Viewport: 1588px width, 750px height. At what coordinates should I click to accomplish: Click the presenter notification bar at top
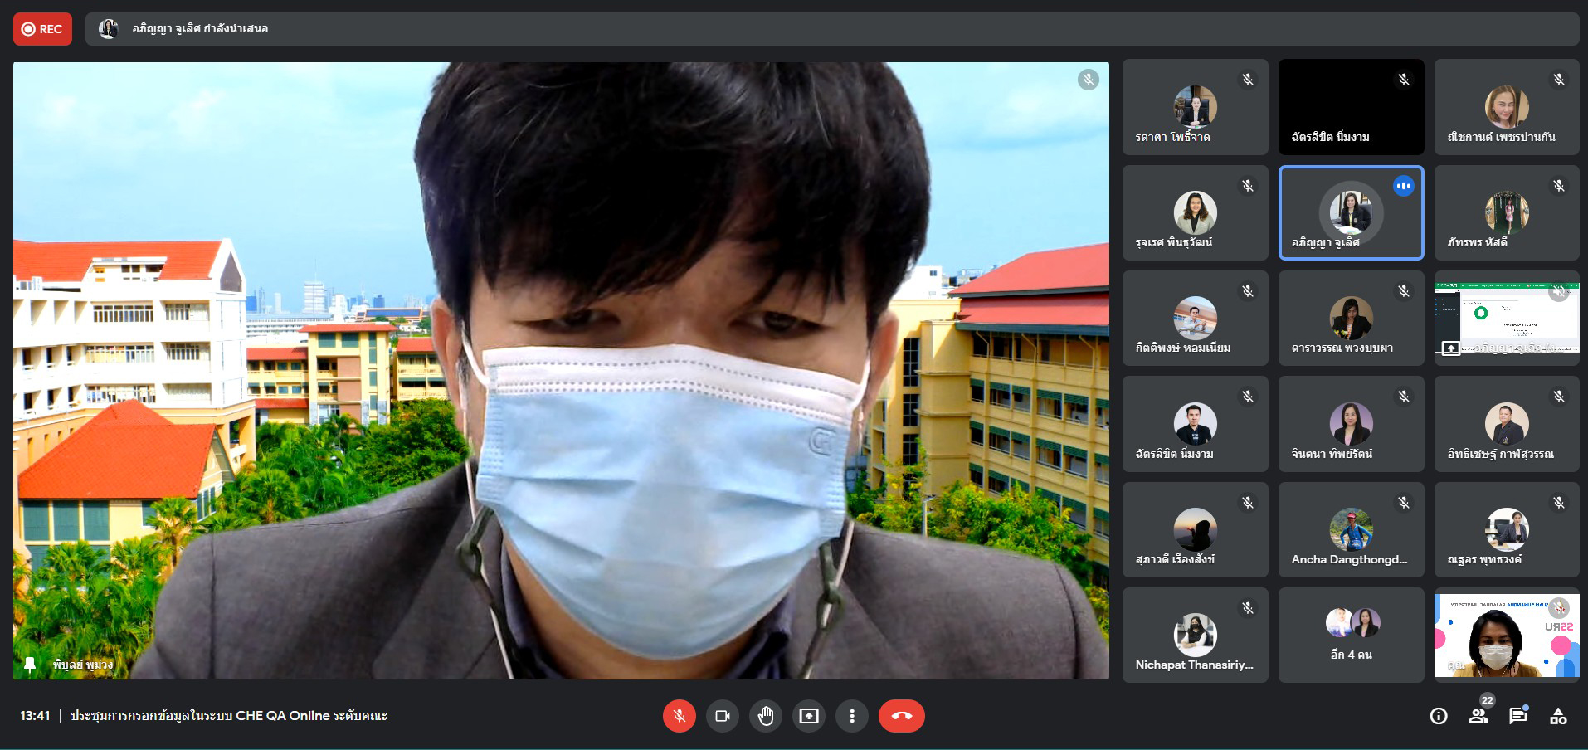coord(831,29)
